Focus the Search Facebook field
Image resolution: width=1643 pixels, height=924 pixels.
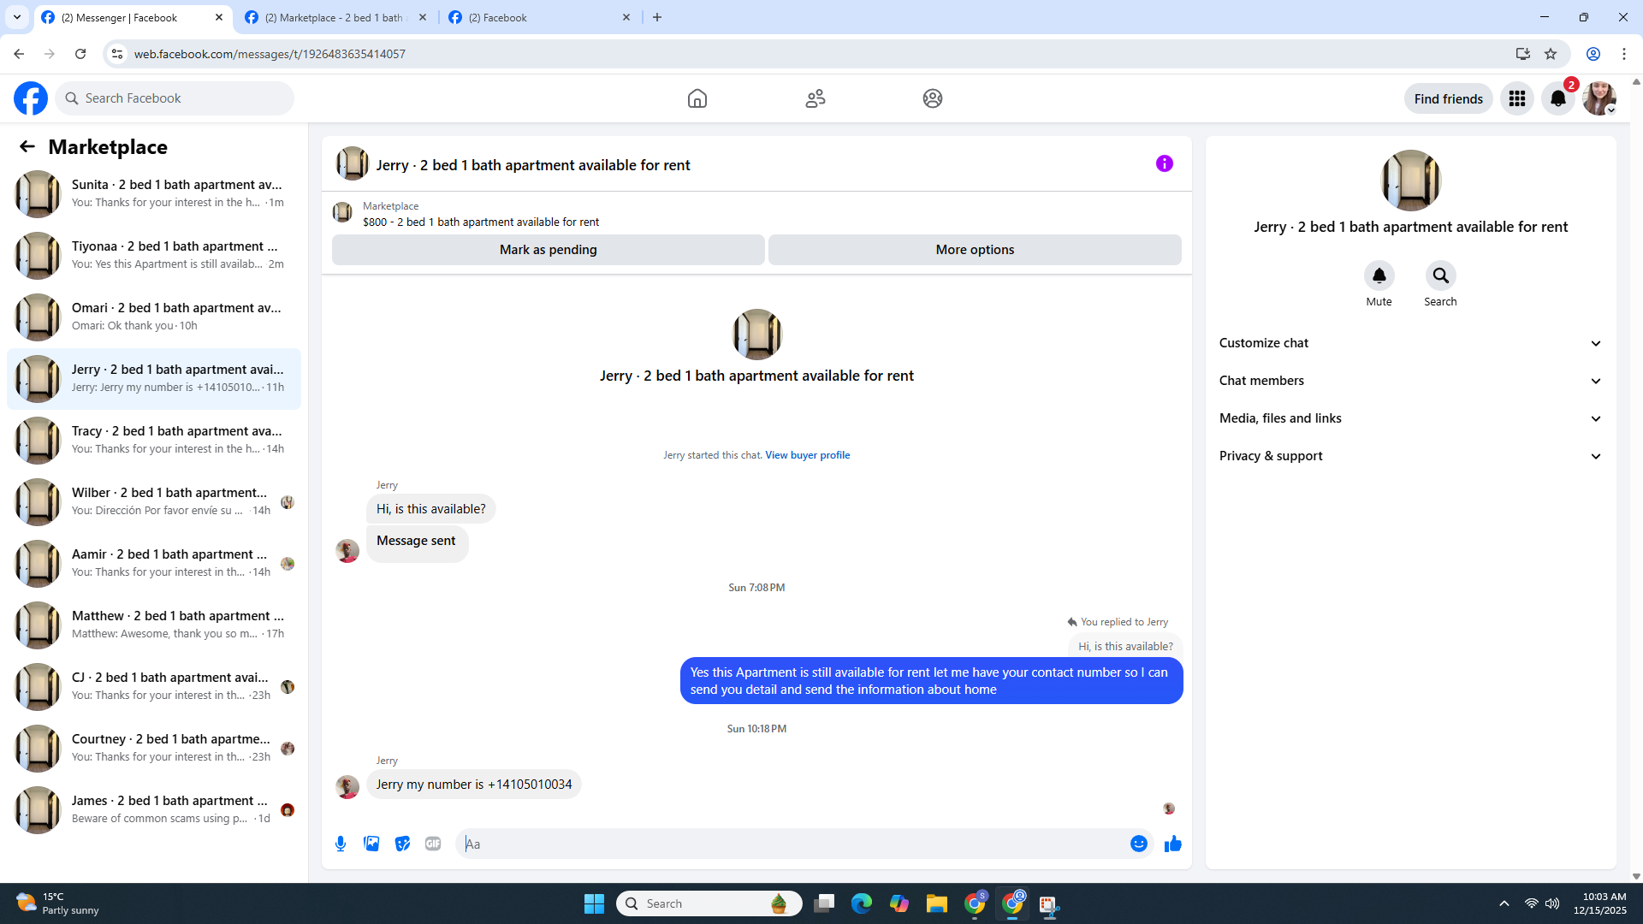[x=175, y=98]
